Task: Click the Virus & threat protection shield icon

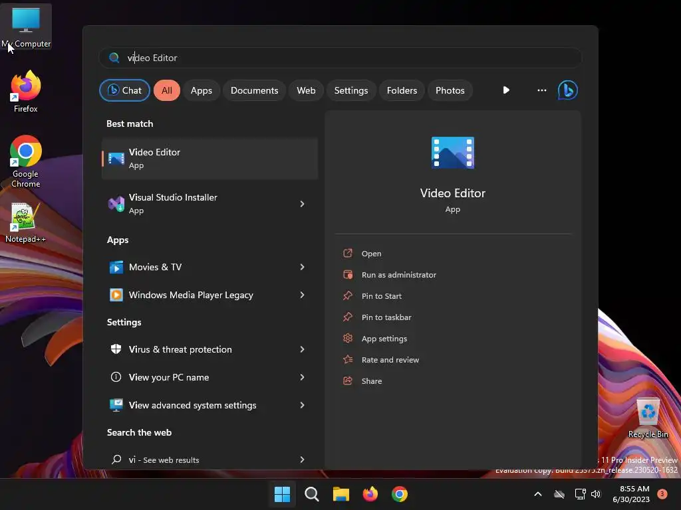Action: [x=116, y=349]
